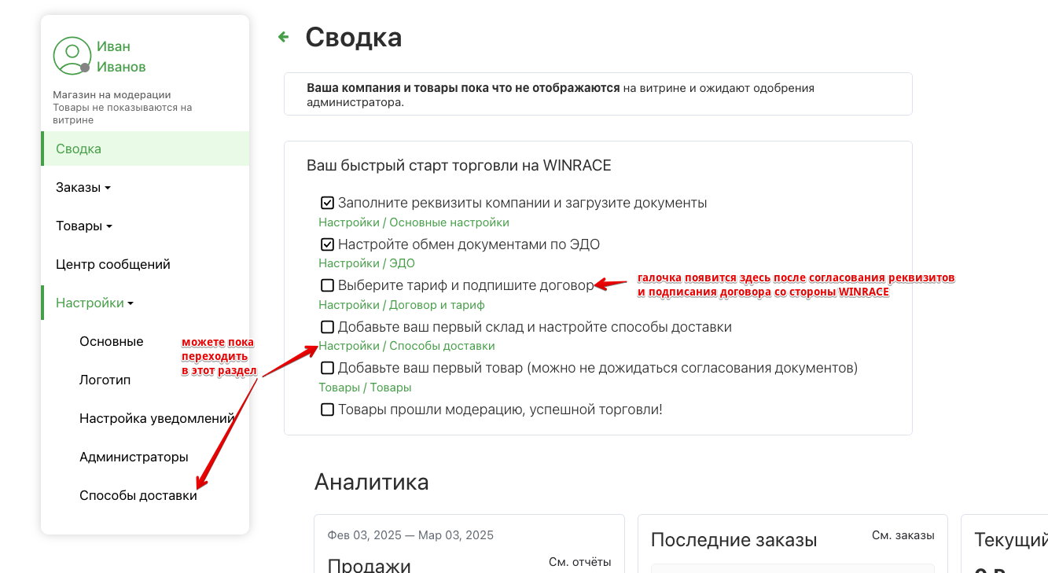Open the Основные settings submenu item
Viewport: 1048px width, 573px height.
[x=112, y=341]
